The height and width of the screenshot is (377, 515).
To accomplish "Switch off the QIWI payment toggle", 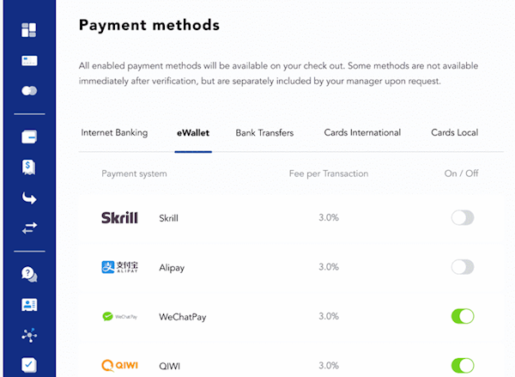I will [463, 366].
